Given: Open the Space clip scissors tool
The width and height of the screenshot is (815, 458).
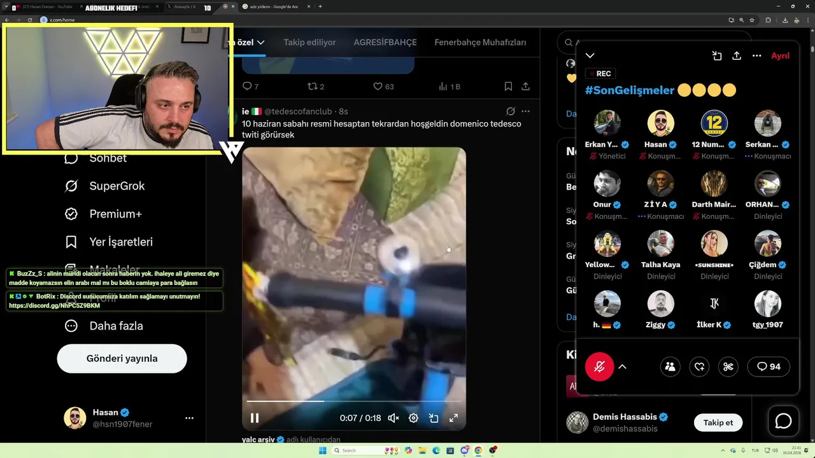Looking at the screenshot, I should (728, 366).
